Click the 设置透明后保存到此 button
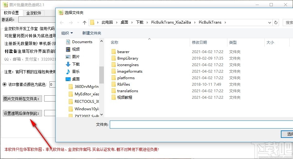Viewport: 293px width, 159px height. [x=22, y=113]
